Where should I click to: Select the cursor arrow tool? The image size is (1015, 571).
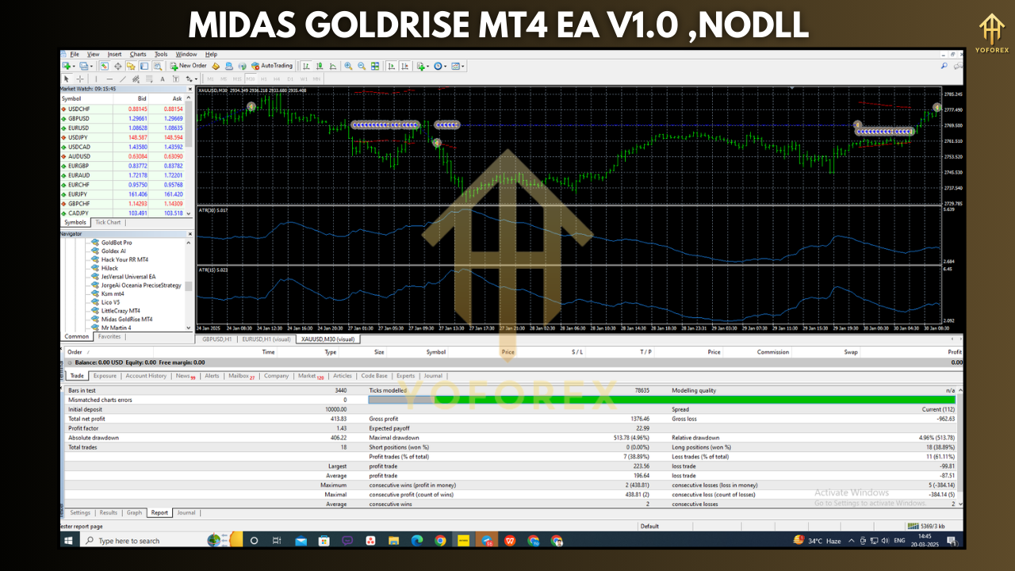66,79
